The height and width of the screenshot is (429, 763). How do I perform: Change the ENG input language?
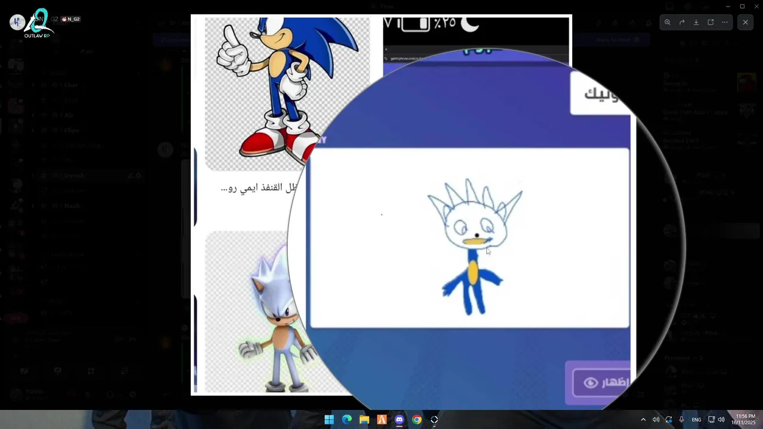coord(696,419)
